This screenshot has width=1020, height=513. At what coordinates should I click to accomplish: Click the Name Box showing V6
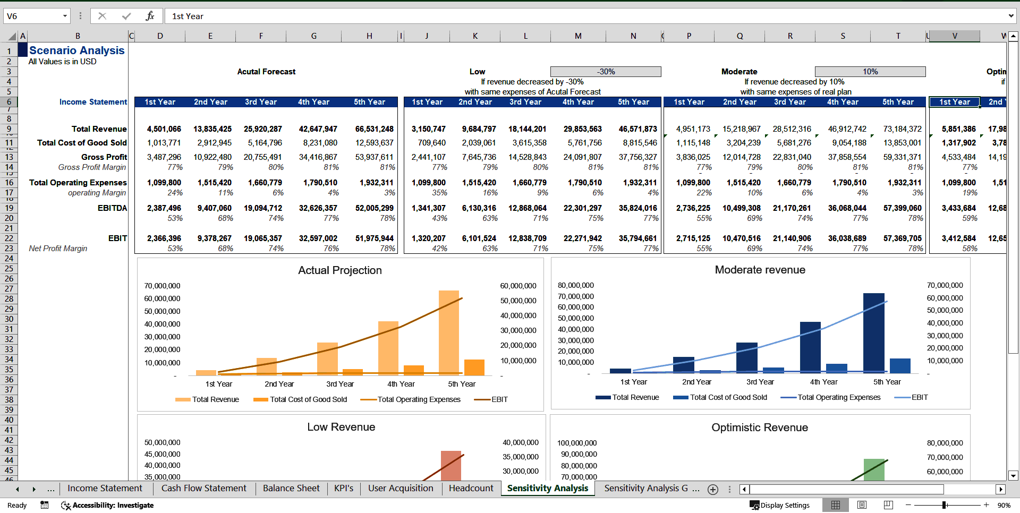pyautogui.click(x=32, y=16)
